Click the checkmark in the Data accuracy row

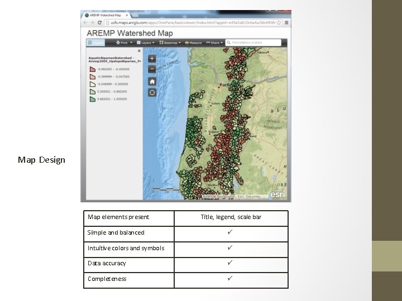click(230, 263)
